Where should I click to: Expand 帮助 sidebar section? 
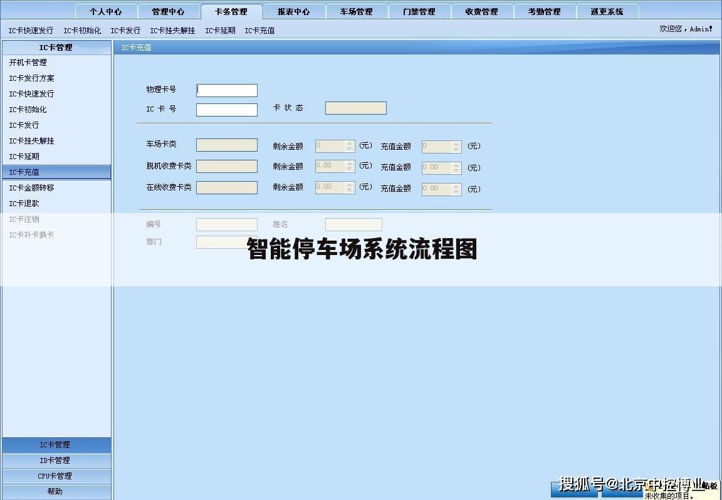(56, 492)
